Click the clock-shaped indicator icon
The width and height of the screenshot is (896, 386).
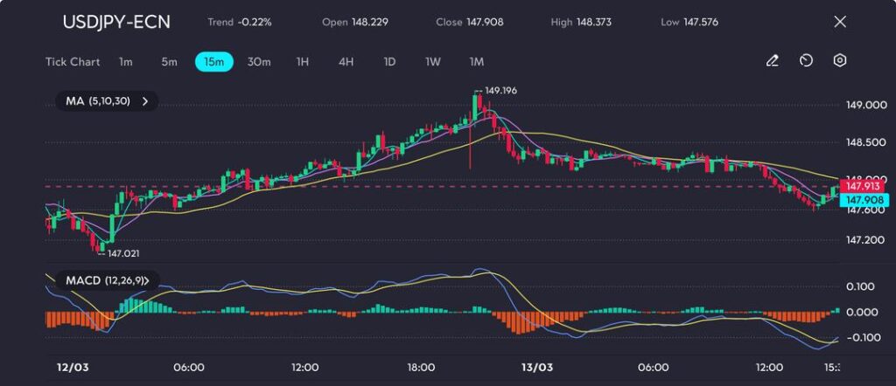point(806,61)
